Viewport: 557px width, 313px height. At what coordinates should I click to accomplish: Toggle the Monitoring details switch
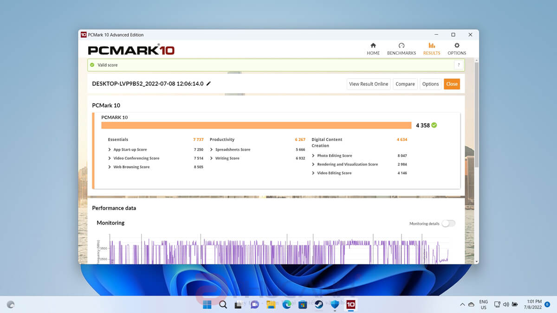tap(448, 224)
